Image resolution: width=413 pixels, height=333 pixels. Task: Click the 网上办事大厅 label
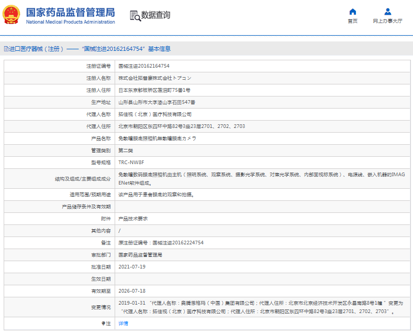click(387, 21)
